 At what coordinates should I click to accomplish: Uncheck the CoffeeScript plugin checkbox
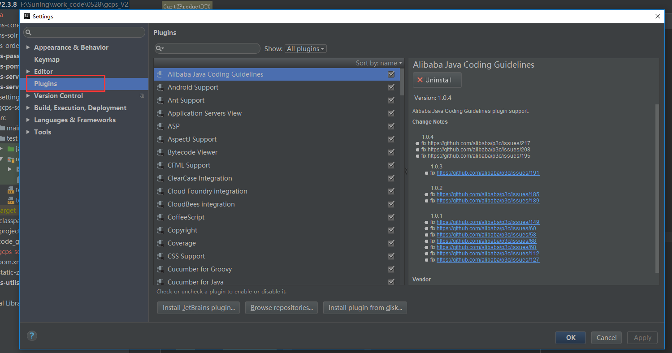391,217
